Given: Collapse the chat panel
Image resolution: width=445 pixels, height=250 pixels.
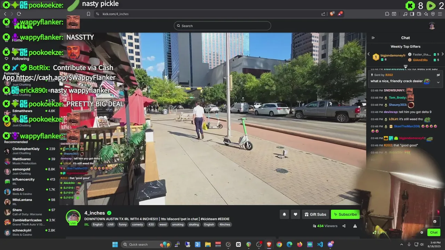Looking at the screenshot, I should (373, 38).
